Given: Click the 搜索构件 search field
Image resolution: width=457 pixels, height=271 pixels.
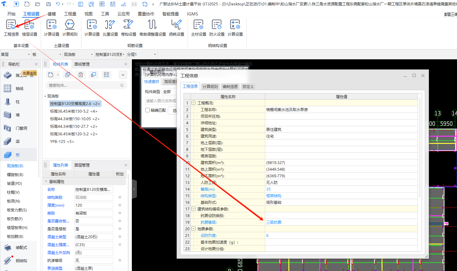Looking at the screenshot, I should [86, 85].
